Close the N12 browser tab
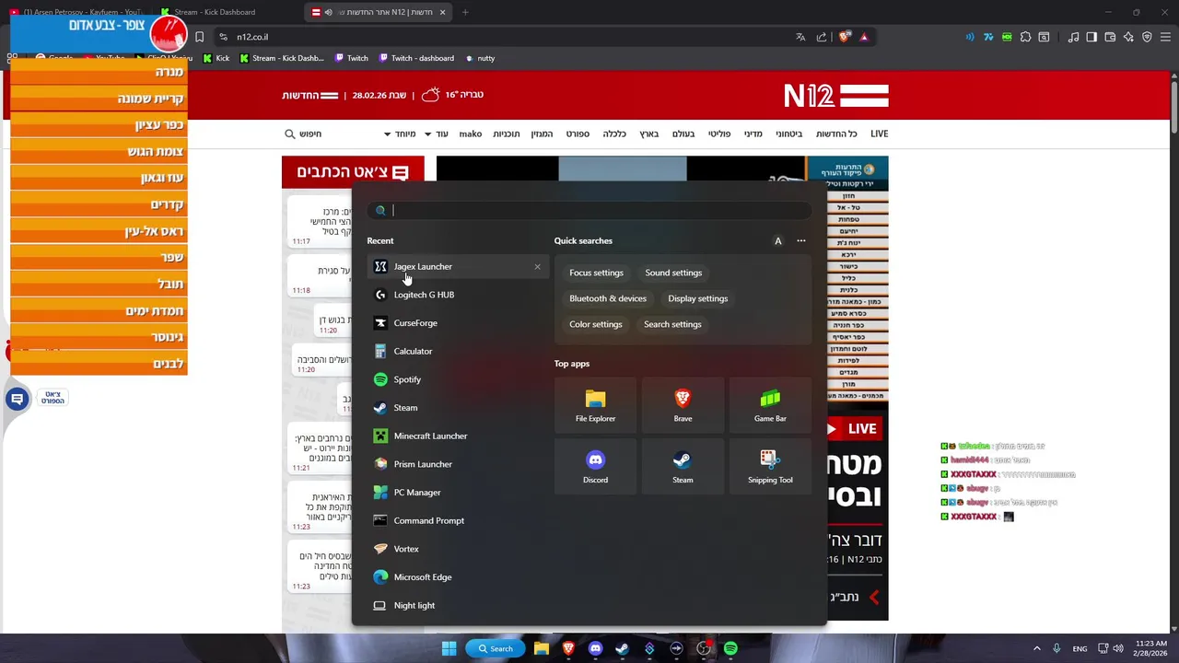 coord(443,12)
